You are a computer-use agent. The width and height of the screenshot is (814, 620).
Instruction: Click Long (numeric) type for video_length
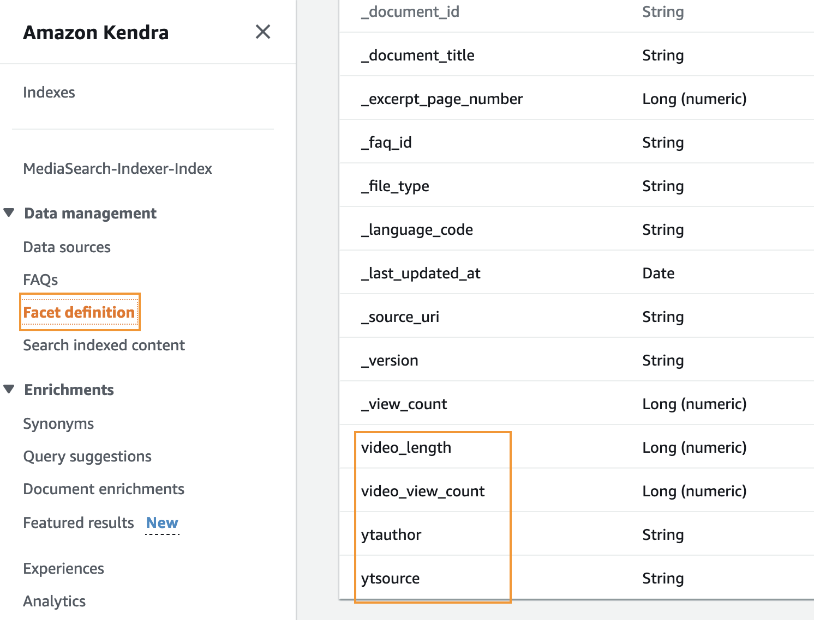click(695, 448)
